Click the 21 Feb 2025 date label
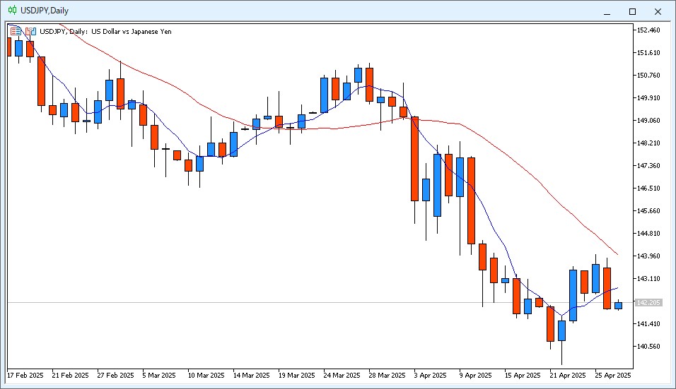Viewport: 676px width, 389px height. 70,375
